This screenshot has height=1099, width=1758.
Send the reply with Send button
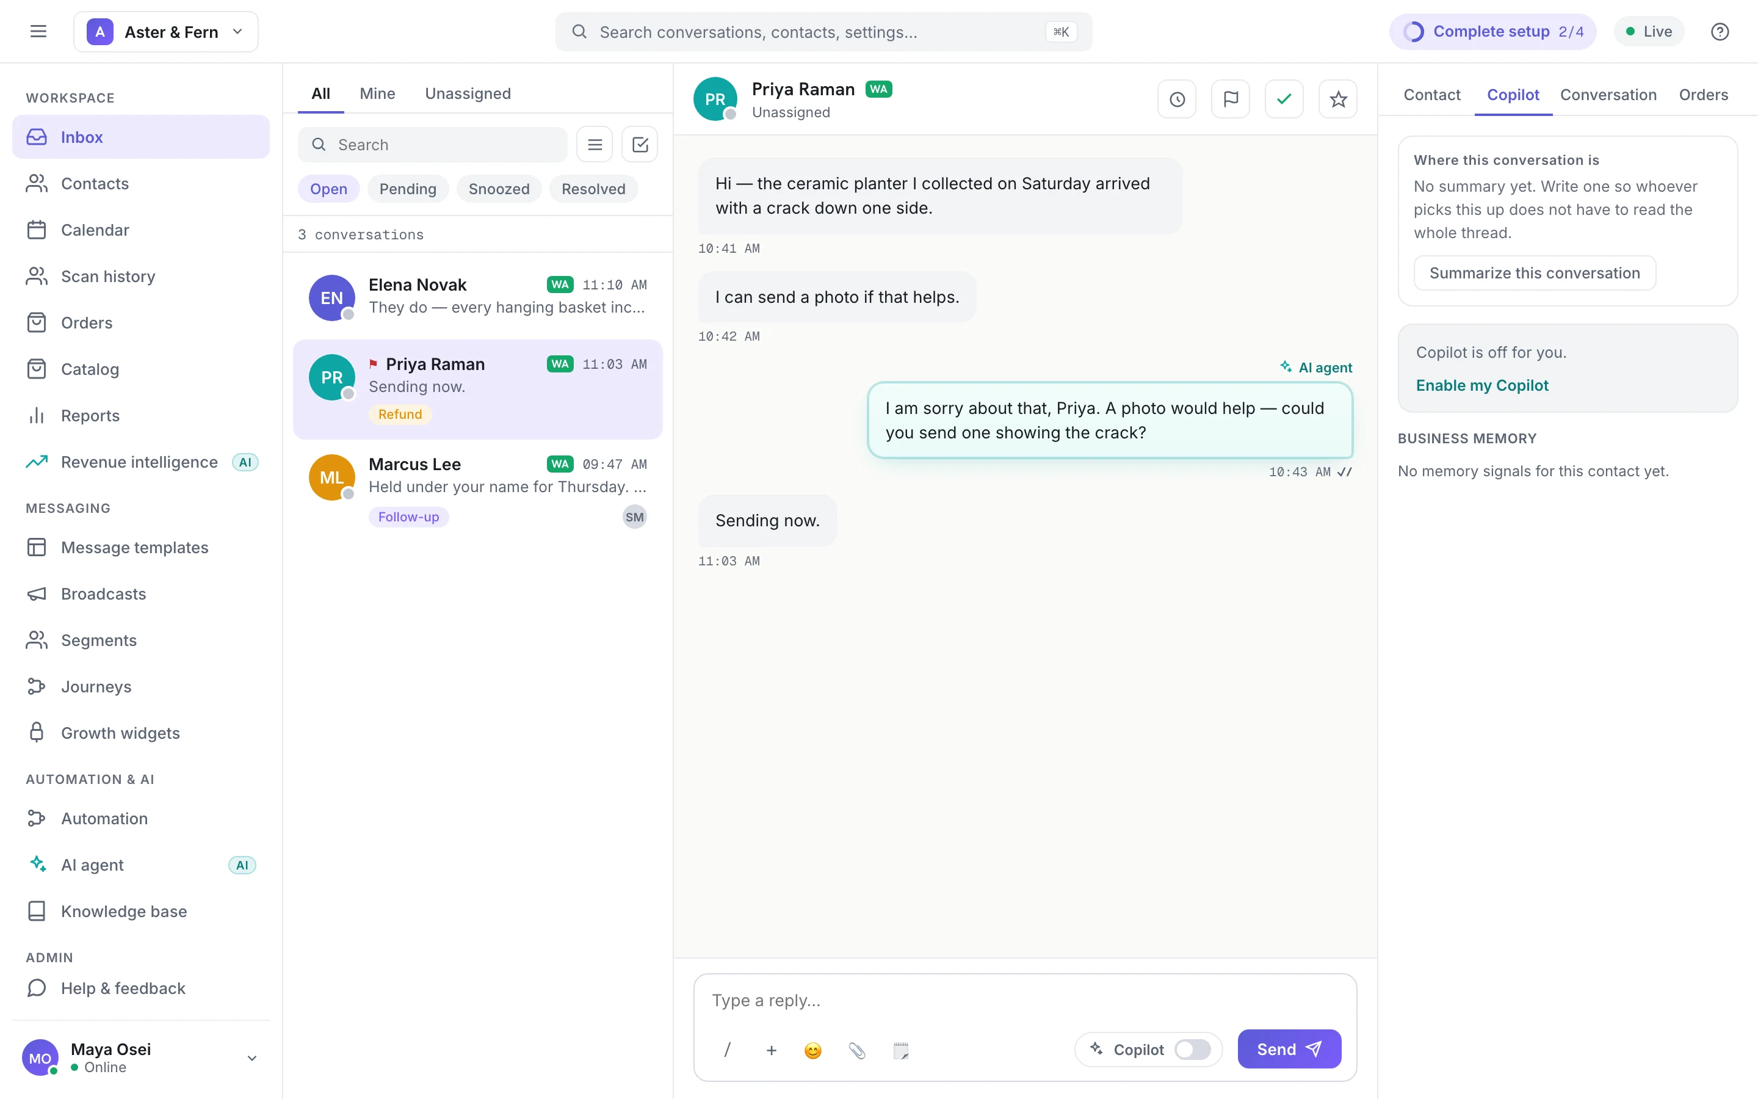pos(1289,1050)
